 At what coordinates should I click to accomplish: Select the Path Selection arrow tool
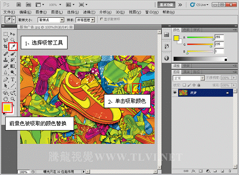(x=6, y=86)
